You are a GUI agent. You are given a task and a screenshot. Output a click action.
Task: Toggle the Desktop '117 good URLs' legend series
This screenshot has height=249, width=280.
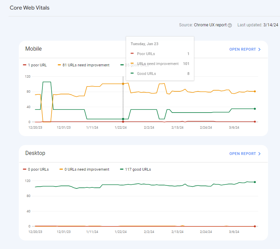pyautogui.click(x=135, y=169)
